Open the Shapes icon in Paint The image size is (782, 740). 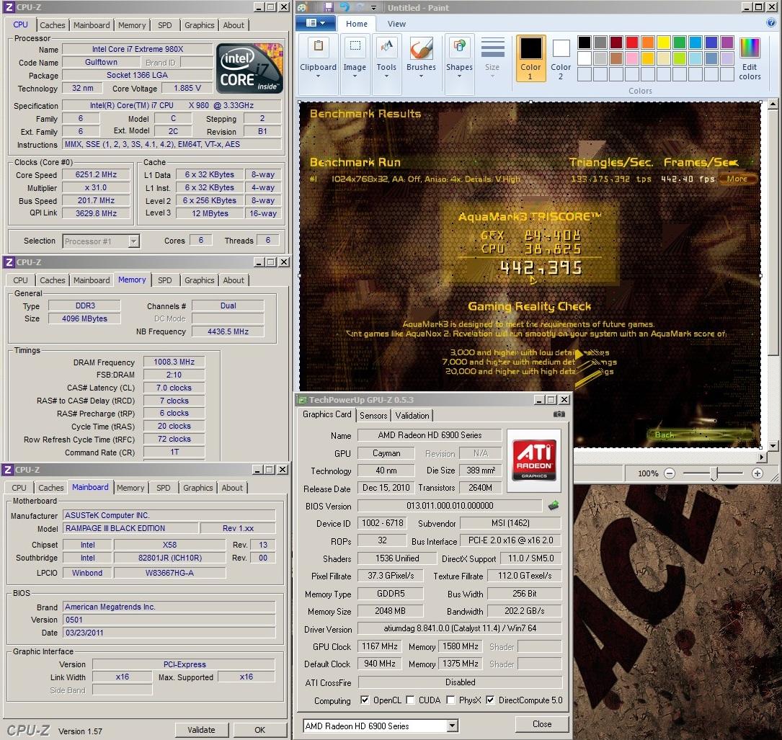click(x=459, y=46)
